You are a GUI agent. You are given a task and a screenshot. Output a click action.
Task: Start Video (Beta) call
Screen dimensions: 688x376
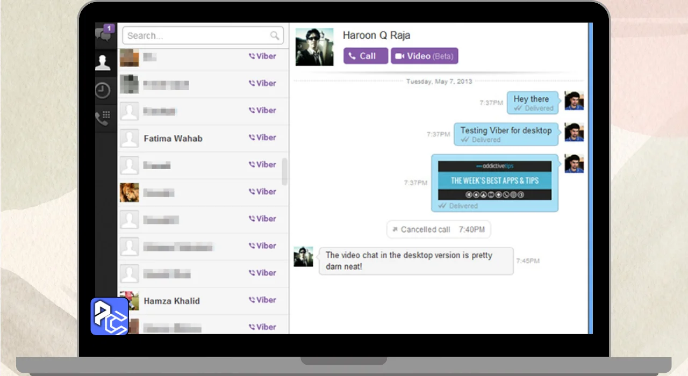tap(425, 56)
